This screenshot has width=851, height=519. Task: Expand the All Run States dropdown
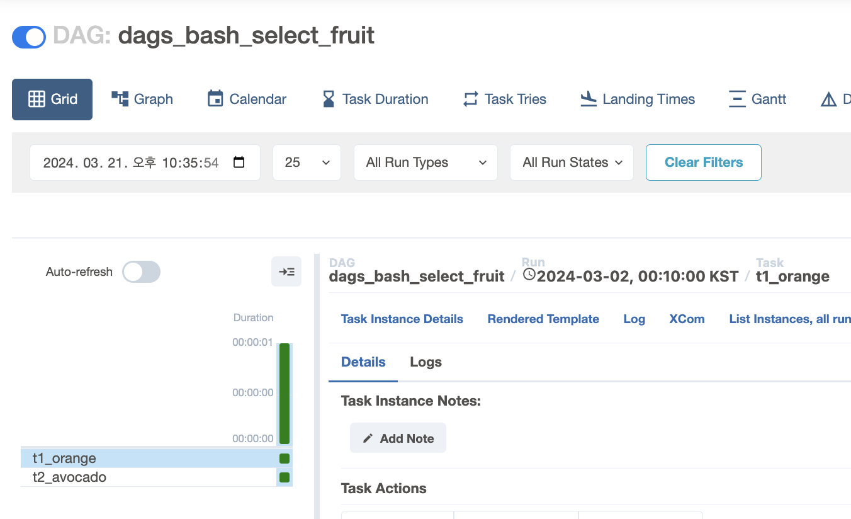coord(572,163)
